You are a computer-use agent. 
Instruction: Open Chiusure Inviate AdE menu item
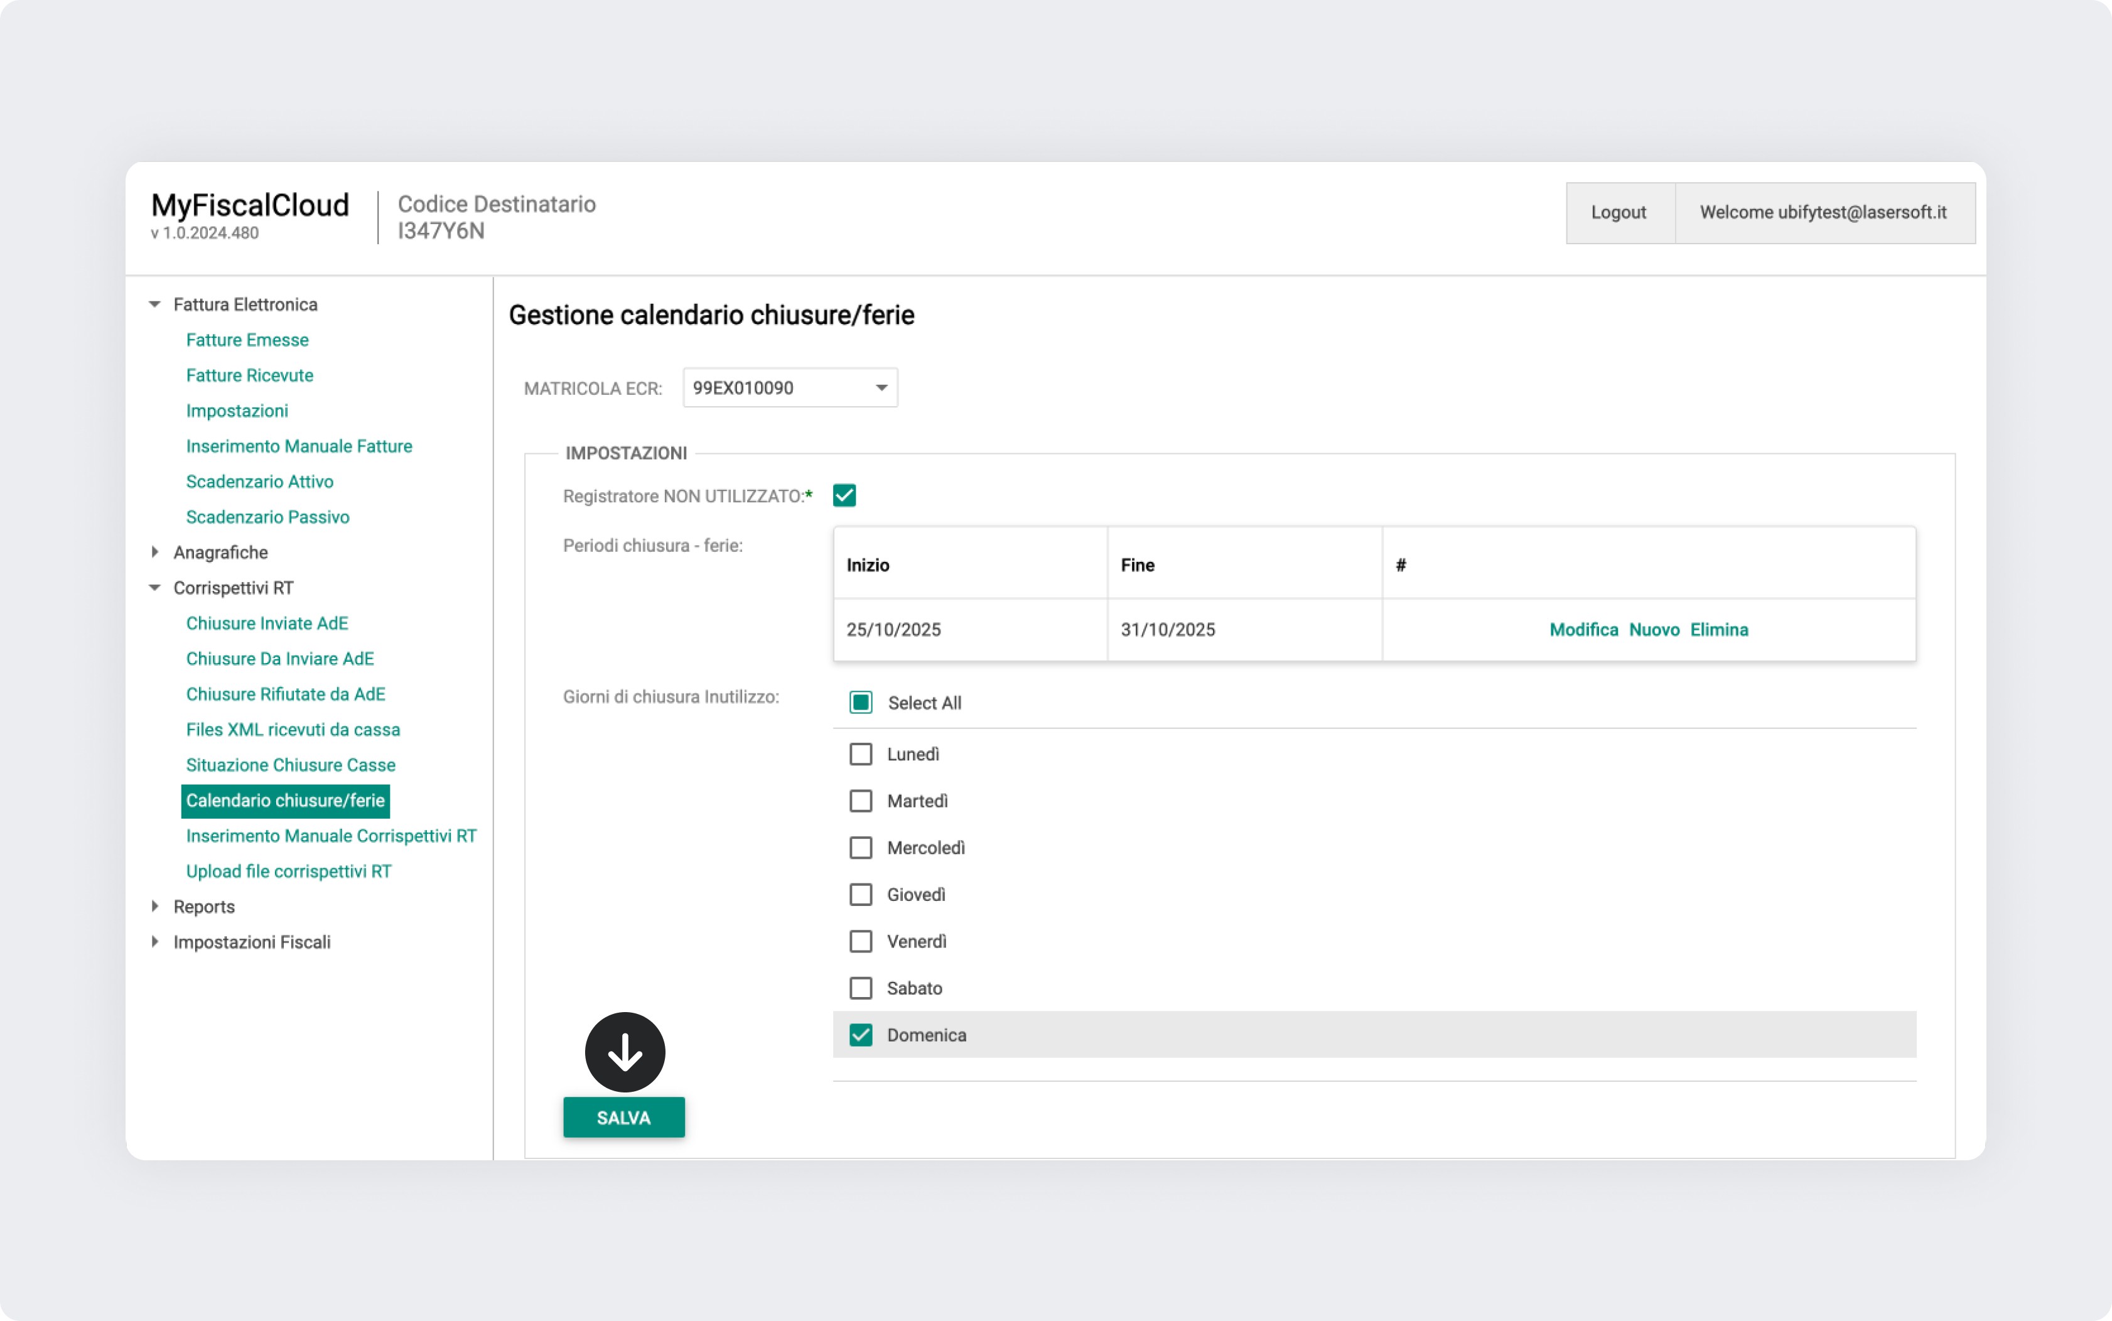click(266, 623)
